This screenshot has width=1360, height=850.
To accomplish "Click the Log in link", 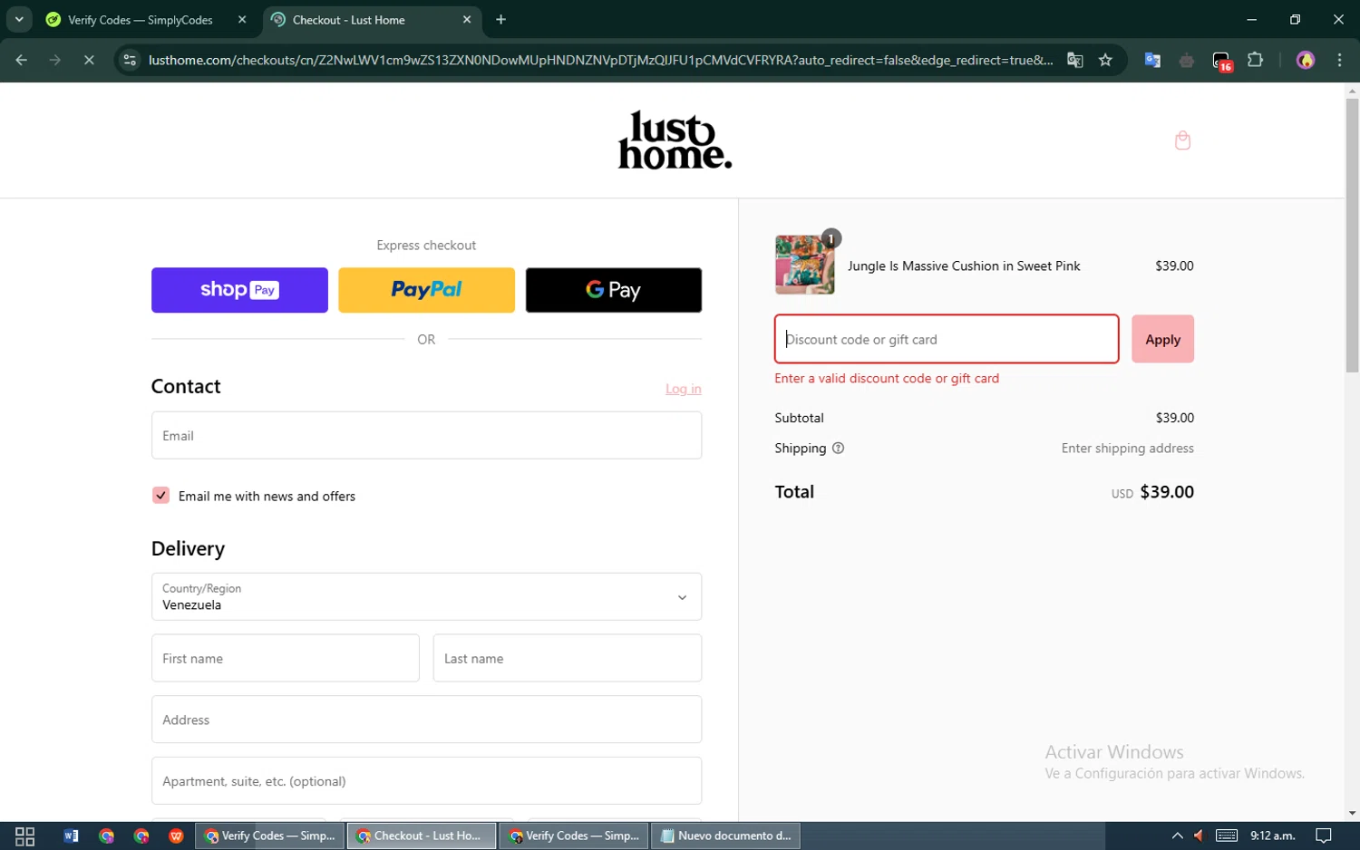I will click(684, 389).
